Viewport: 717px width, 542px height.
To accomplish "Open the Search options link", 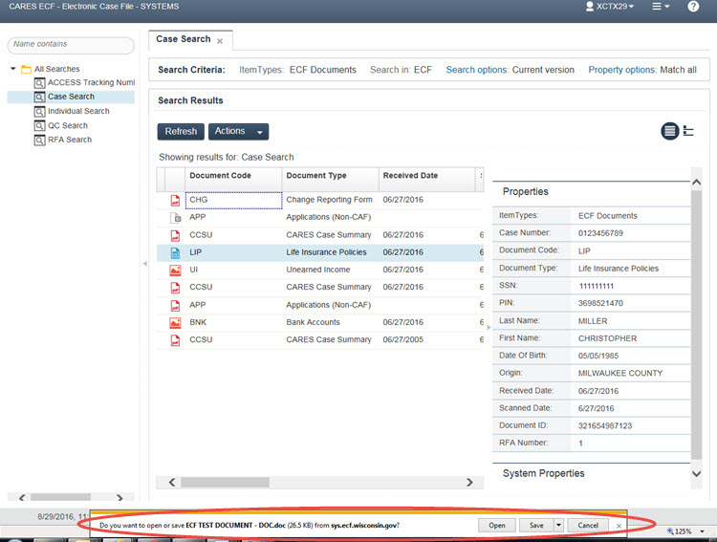I will point(477,70).
